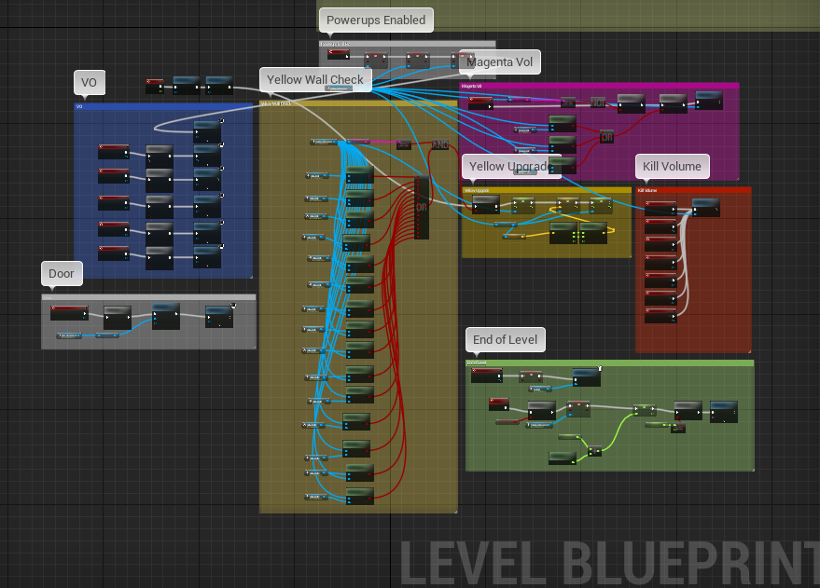Select the green Add node in End of Level
The height and width of the screenshot is (588, 820).
pyautogui.click(x=594, y=450)
